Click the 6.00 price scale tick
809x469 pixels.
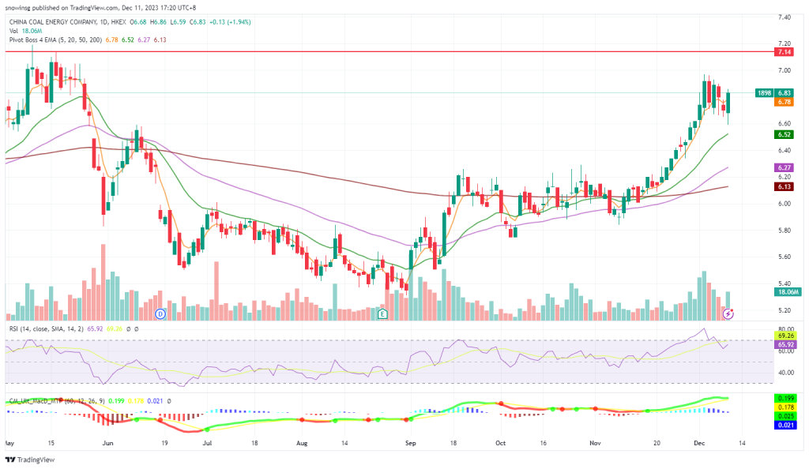[x=785, y=204]
